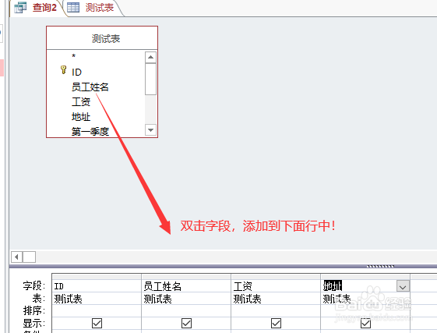
Task: Uncheck the show checkbox for ID
Action: pos(97,323)
